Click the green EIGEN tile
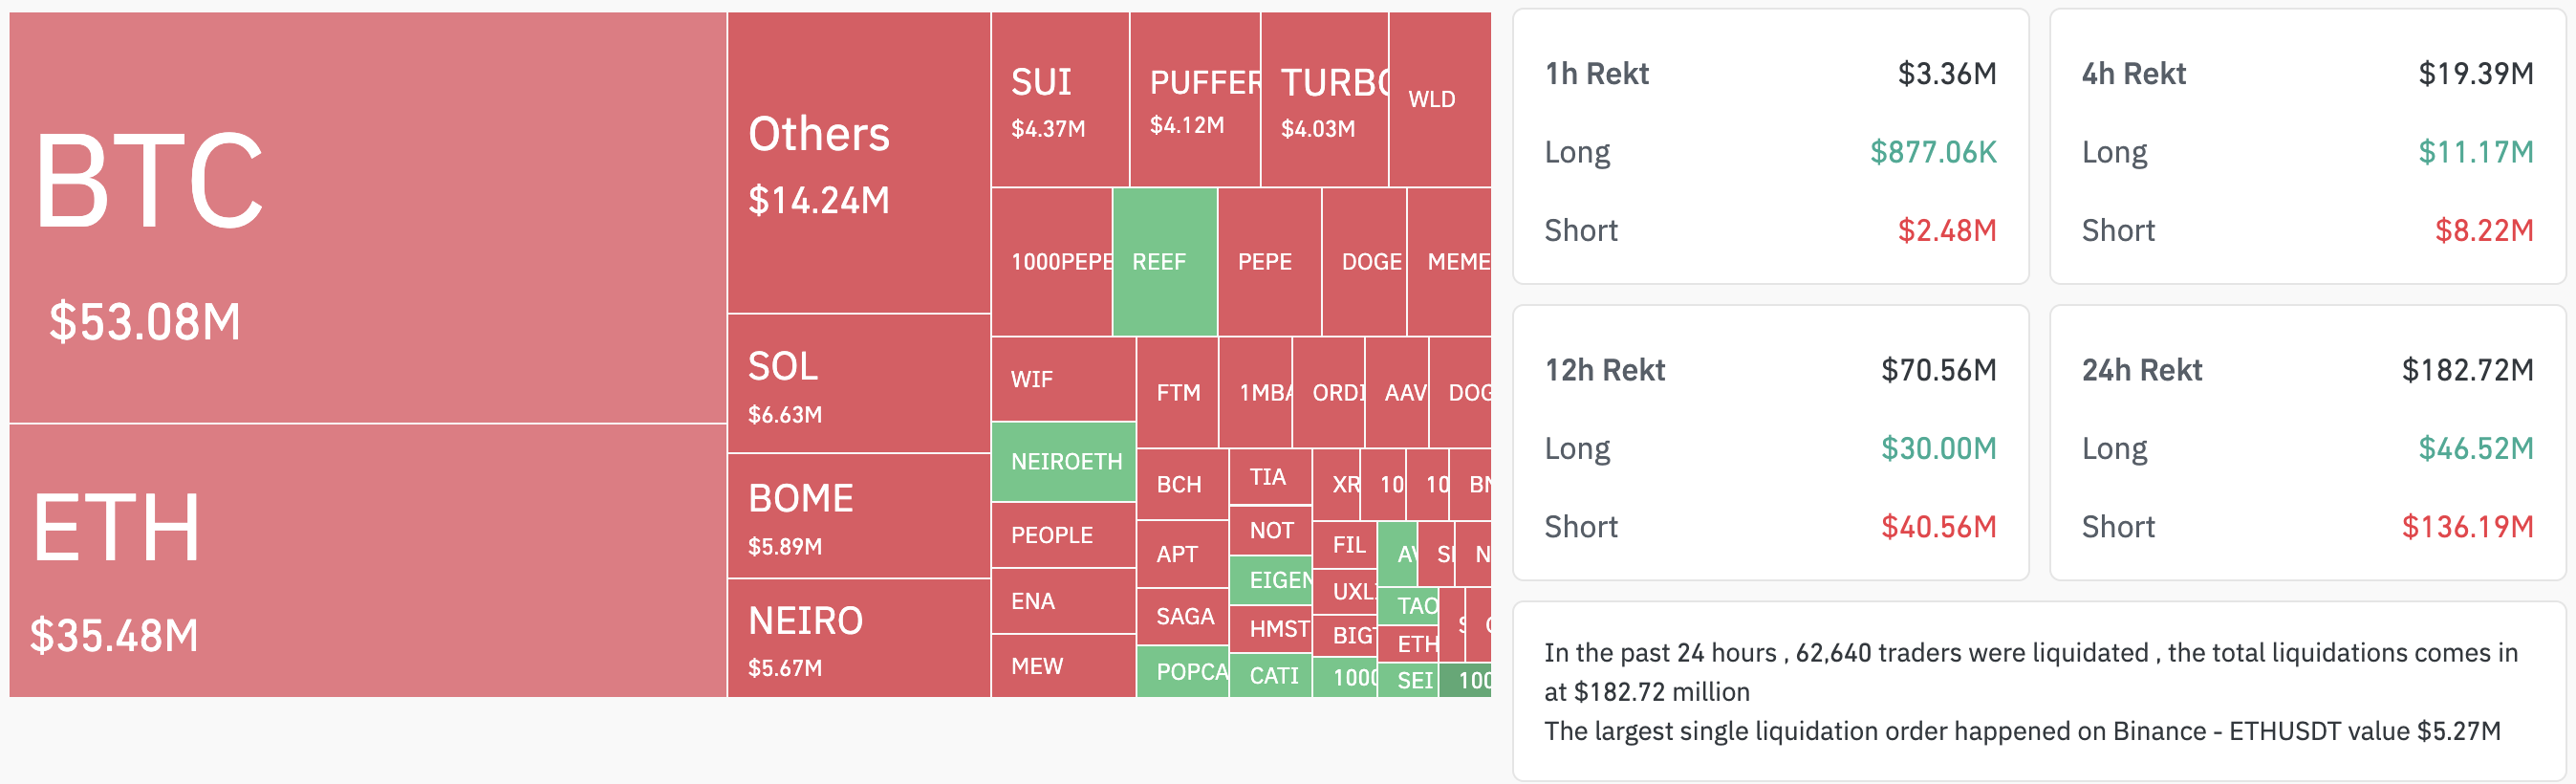The height and width of the screenshot is (784, 2576). (x=1270, y=580)
